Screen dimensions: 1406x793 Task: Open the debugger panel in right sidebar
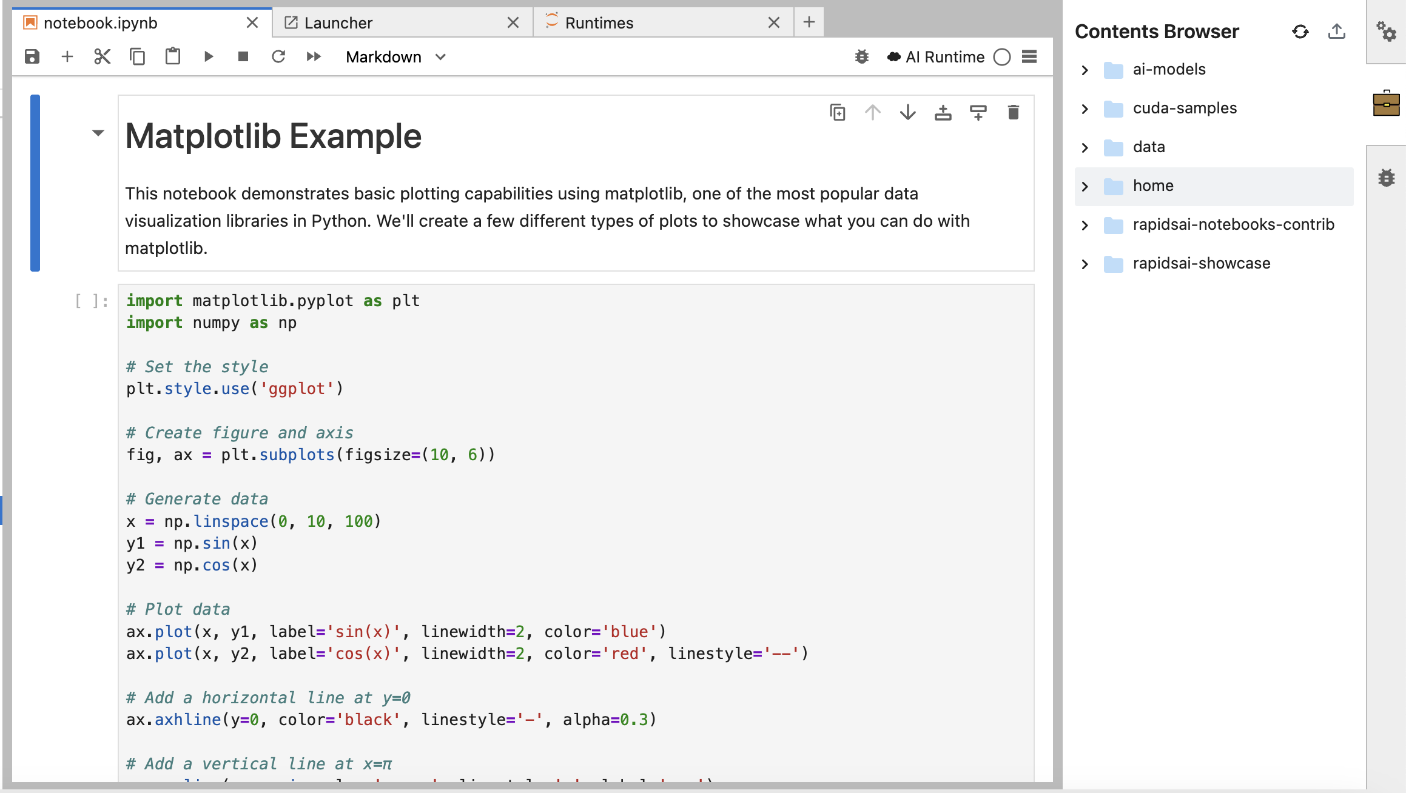(x=1387, y=178)
